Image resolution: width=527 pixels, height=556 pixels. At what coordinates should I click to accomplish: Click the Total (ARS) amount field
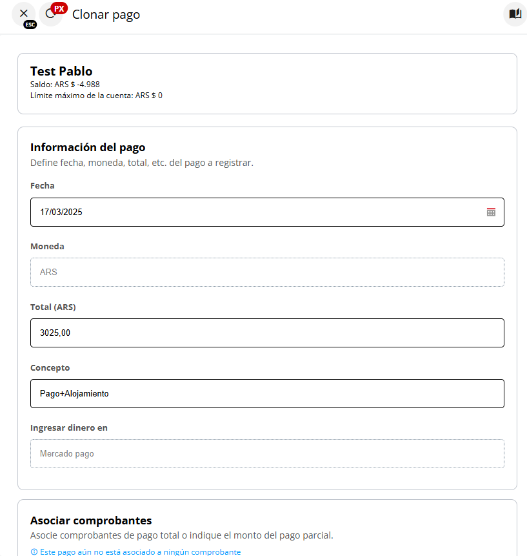pos(267,333)
